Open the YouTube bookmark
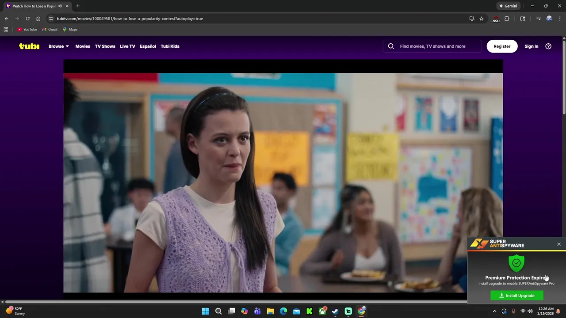This screenshot has height=318, width=566. point(27,30)
